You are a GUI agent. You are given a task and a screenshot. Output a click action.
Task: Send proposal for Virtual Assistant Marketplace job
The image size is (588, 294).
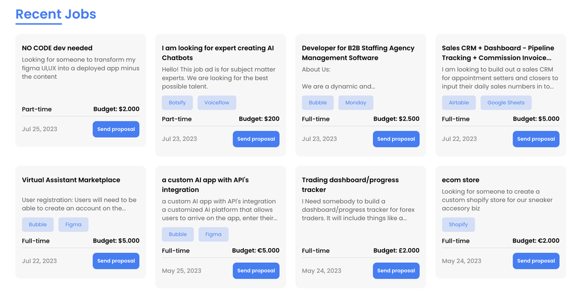[116, 261]
